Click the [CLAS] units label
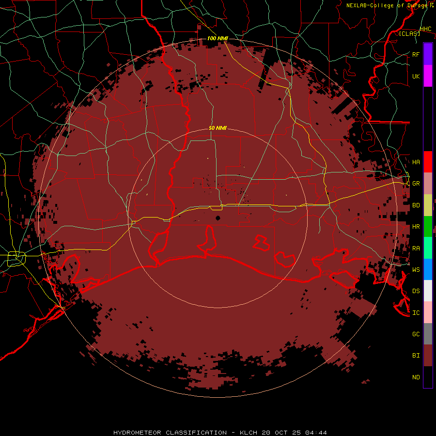This screenshot has height=436, width=436. tap(409, 33)
